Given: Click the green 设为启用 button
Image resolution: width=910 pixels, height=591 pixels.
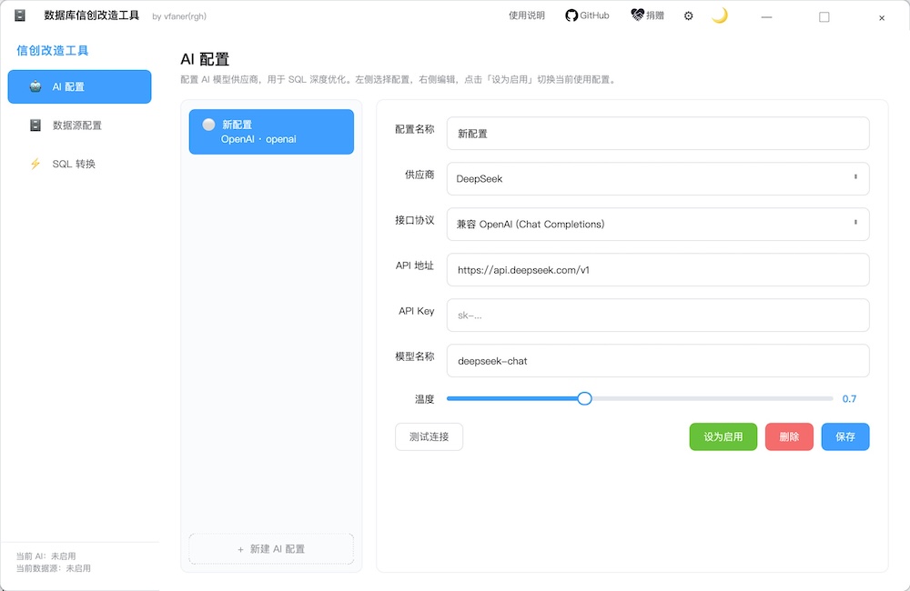Looking at the screenshot, I should coord(723,436).
